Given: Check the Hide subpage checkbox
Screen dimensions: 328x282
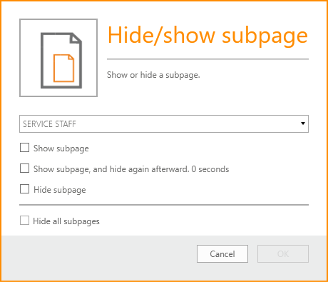Looking at the screenshot, I should click(24, 189).
